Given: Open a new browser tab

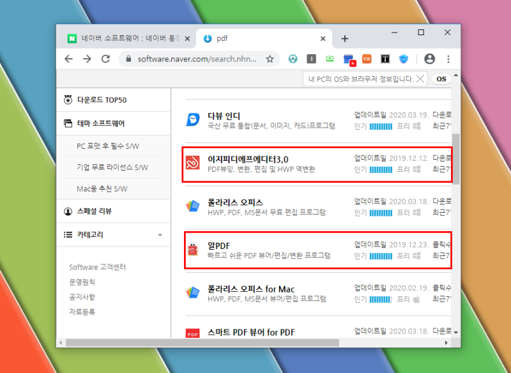Looking at the screenshot, I should 345,39.
